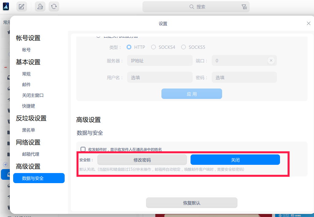The height and width of the screenshot is (217, 314).
Task: Open the 邮箱代理 settings page
Action: coord(31,154)
